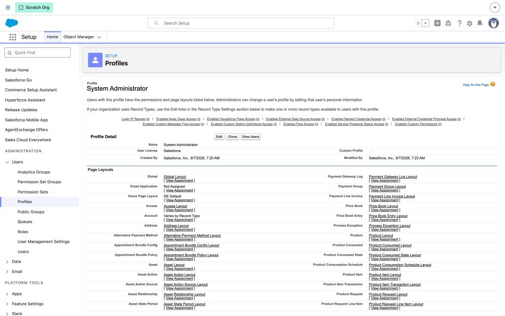Viewport: 505px width, 316px height.
Task: Open the Global Layout link
Action: pyautogui.click(x=175, y=177)
